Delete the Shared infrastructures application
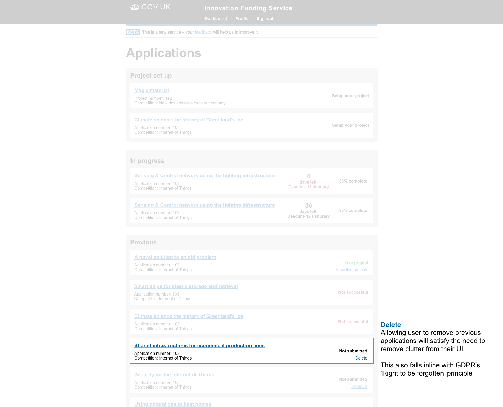The image size is (503, 407). [361, 358]
